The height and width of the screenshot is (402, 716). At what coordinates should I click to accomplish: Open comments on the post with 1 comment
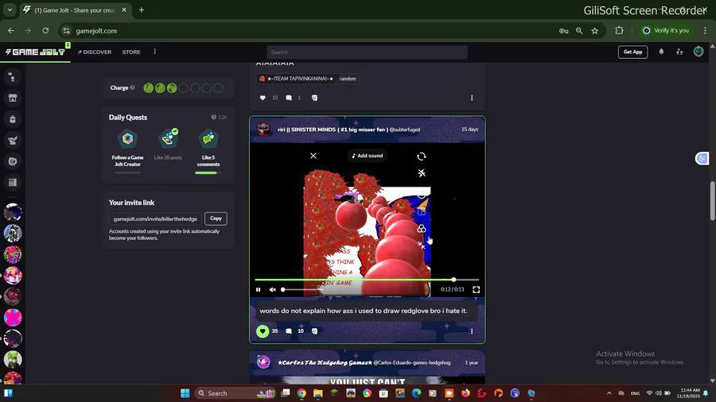[289, 98]
